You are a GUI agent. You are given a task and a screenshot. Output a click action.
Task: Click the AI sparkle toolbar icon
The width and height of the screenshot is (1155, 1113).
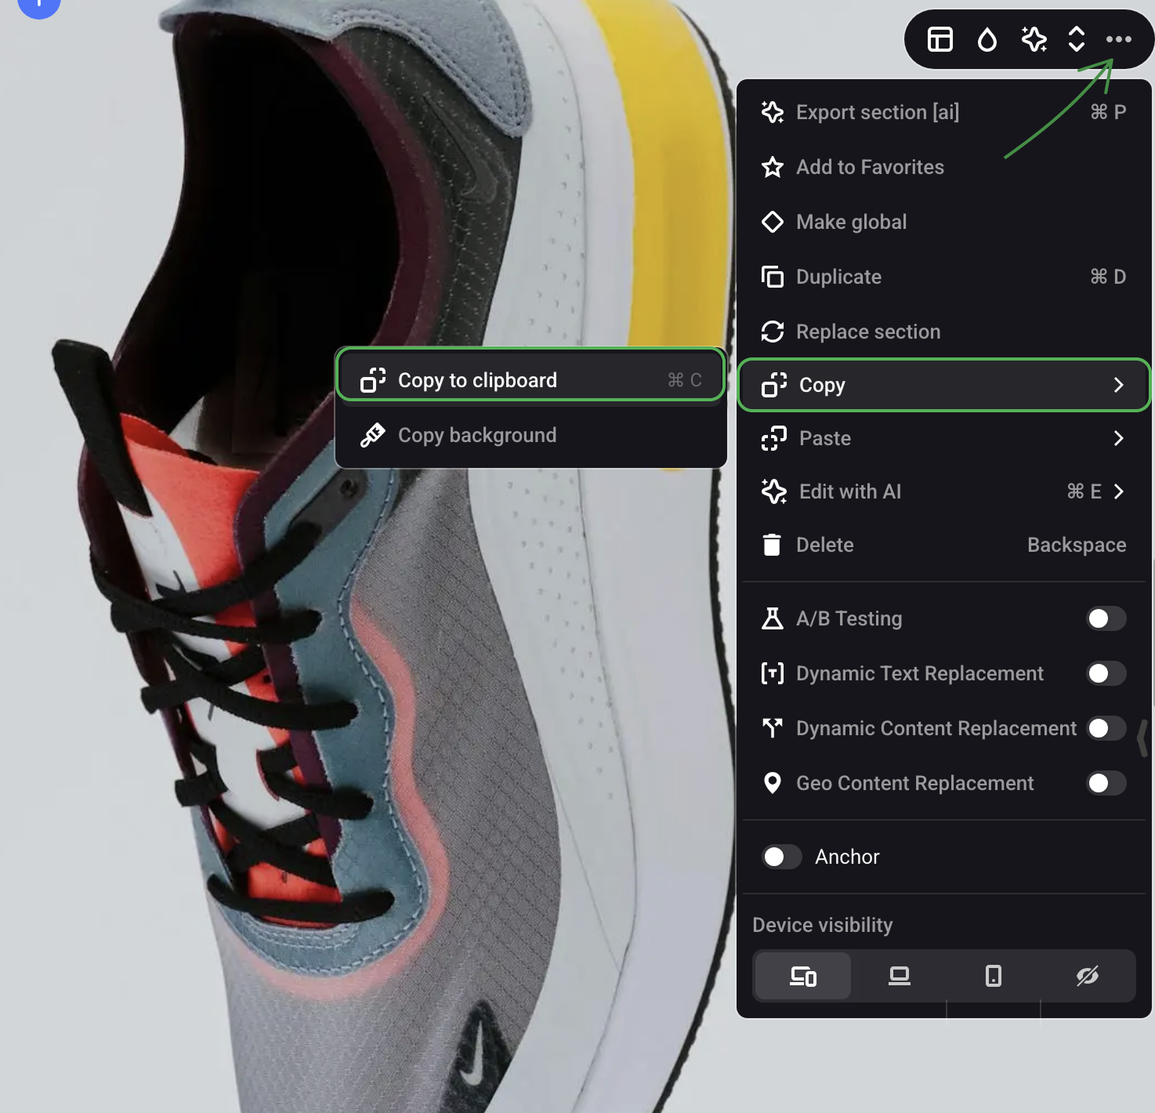(x=1034, y=39)
